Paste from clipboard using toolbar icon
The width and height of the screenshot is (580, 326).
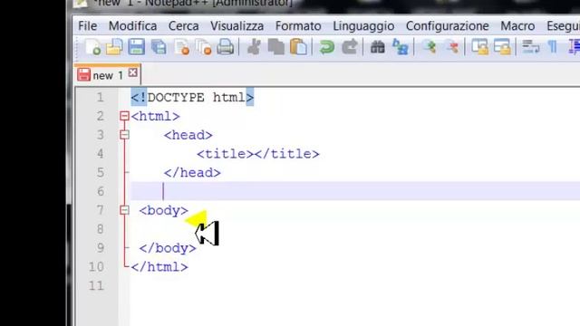pos(298,48)
